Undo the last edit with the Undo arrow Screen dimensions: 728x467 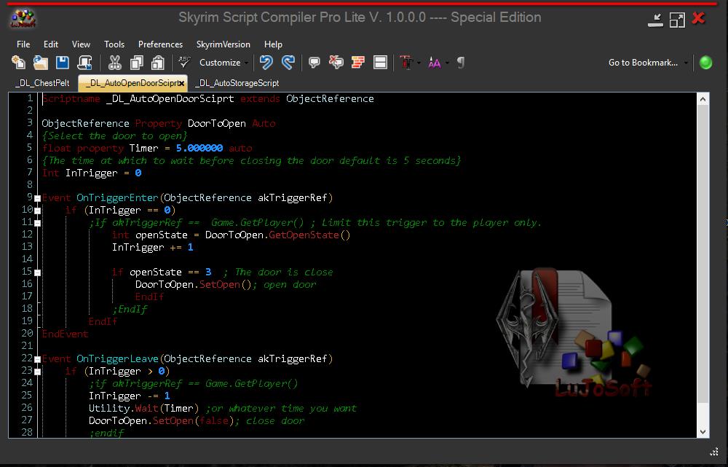(x=266, y=63)
